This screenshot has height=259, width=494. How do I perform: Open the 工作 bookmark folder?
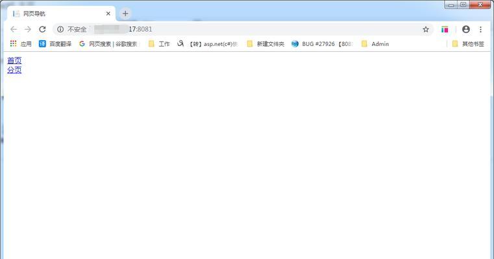[x=159, y=44]
